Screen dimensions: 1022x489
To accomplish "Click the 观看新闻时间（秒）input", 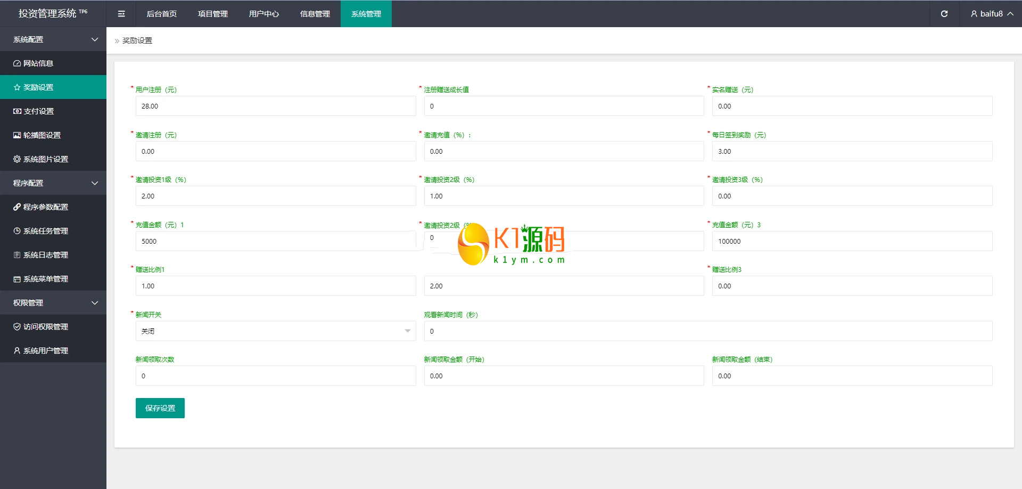I will pos(708,331).
